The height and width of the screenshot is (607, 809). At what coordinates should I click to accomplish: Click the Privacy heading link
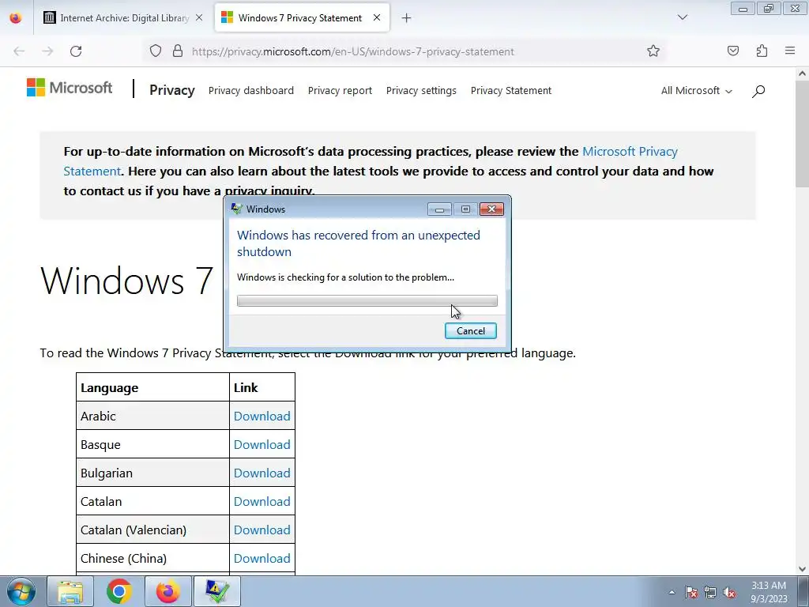(171, 90)
